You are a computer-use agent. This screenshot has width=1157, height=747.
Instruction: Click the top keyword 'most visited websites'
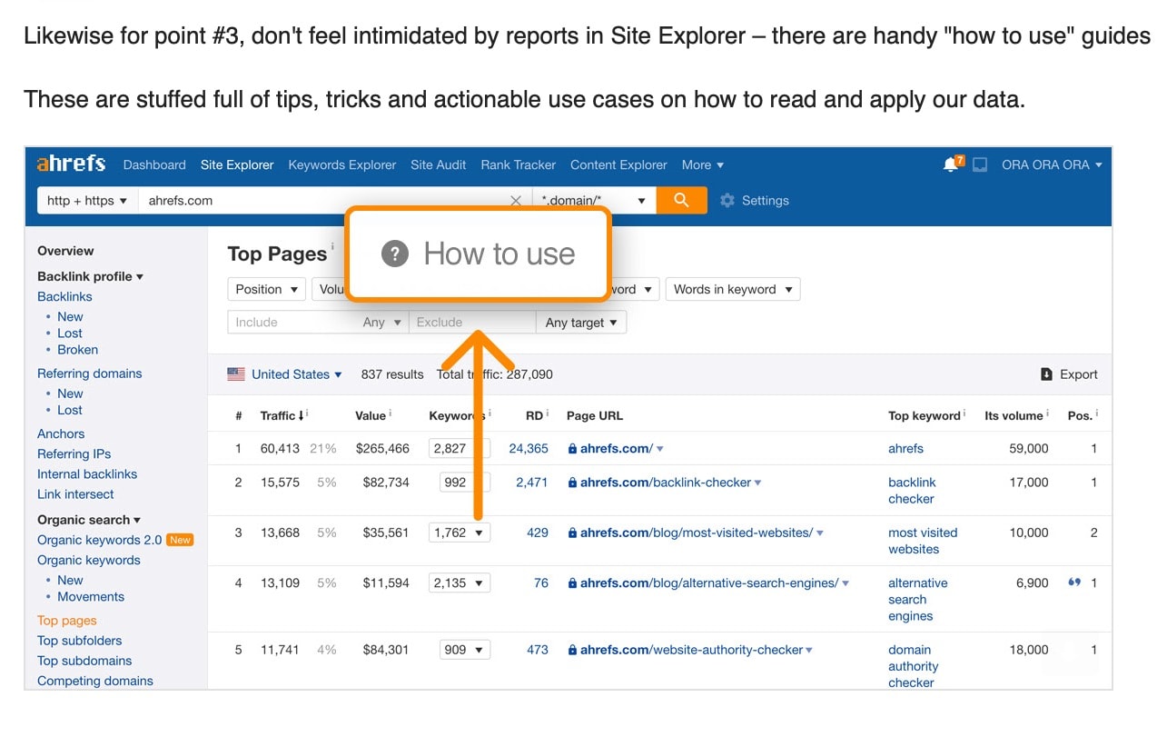click(x=923, y=541)
